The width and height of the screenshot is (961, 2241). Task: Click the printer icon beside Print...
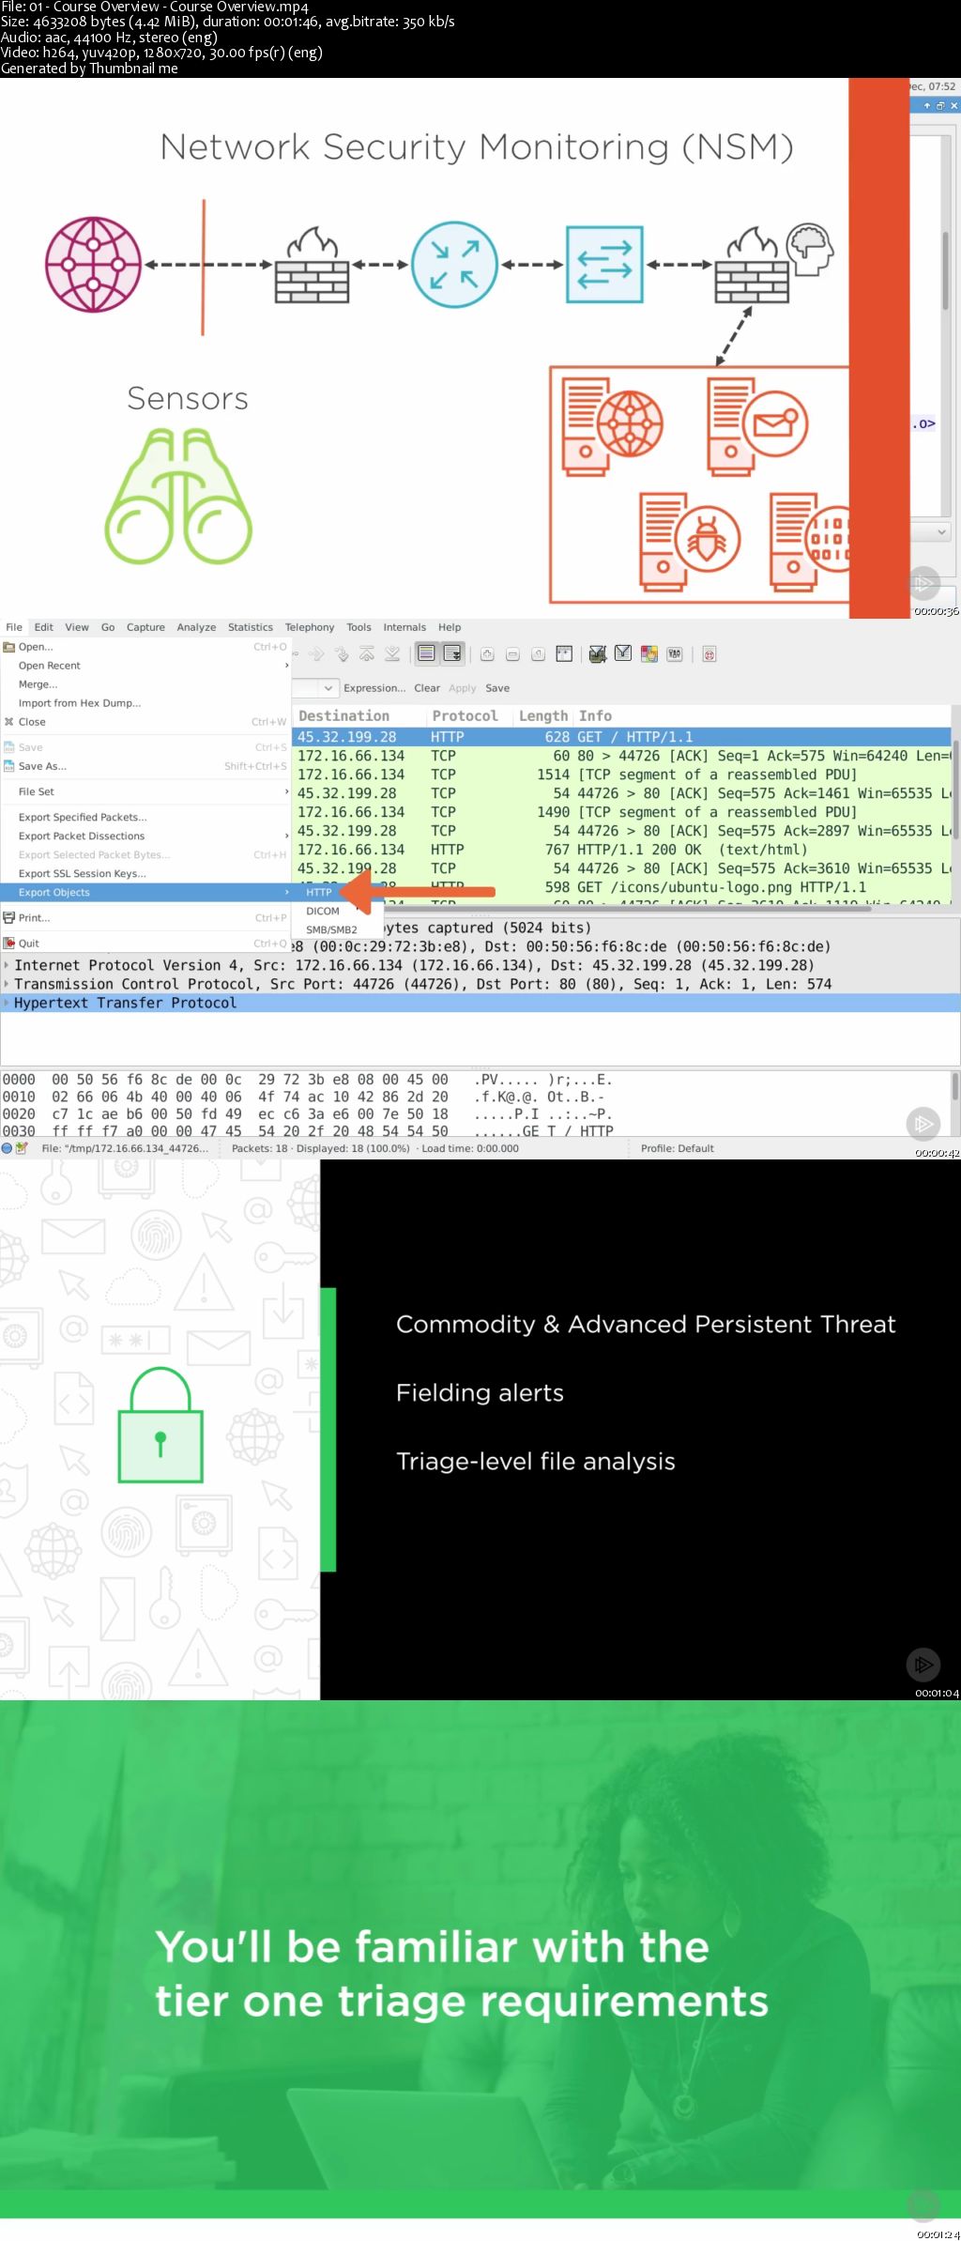[9, 918]
